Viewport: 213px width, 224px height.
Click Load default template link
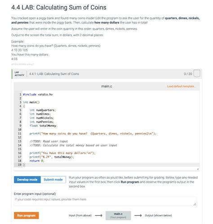[181, 86]
